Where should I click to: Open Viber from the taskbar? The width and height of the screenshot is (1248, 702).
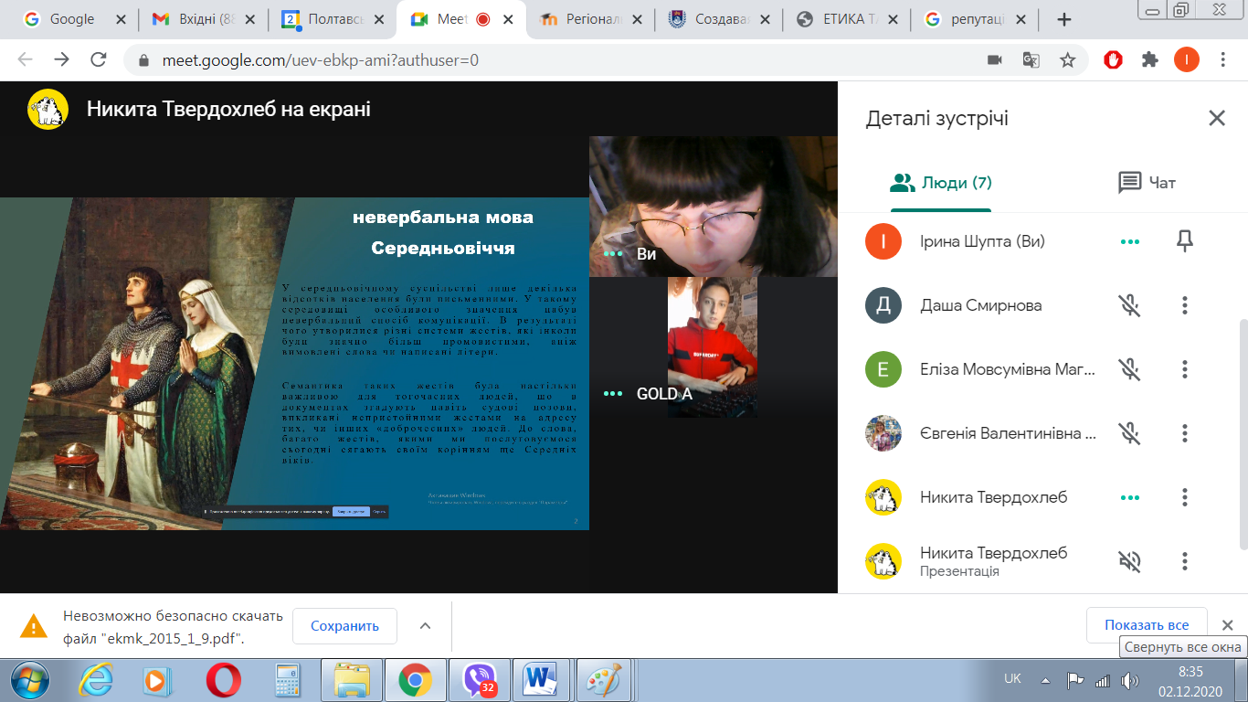481,680
